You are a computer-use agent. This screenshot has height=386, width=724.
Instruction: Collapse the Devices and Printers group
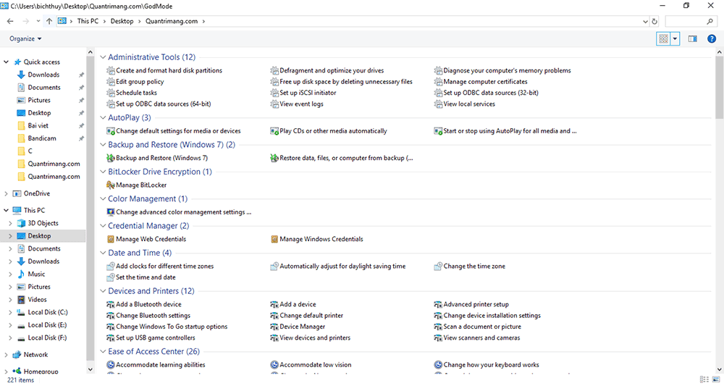pos(102,291)
